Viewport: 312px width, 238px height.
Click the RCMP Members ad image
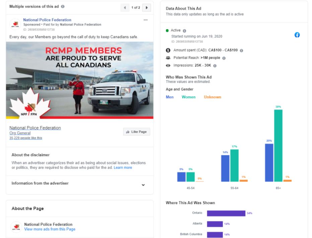coord(80,80)
